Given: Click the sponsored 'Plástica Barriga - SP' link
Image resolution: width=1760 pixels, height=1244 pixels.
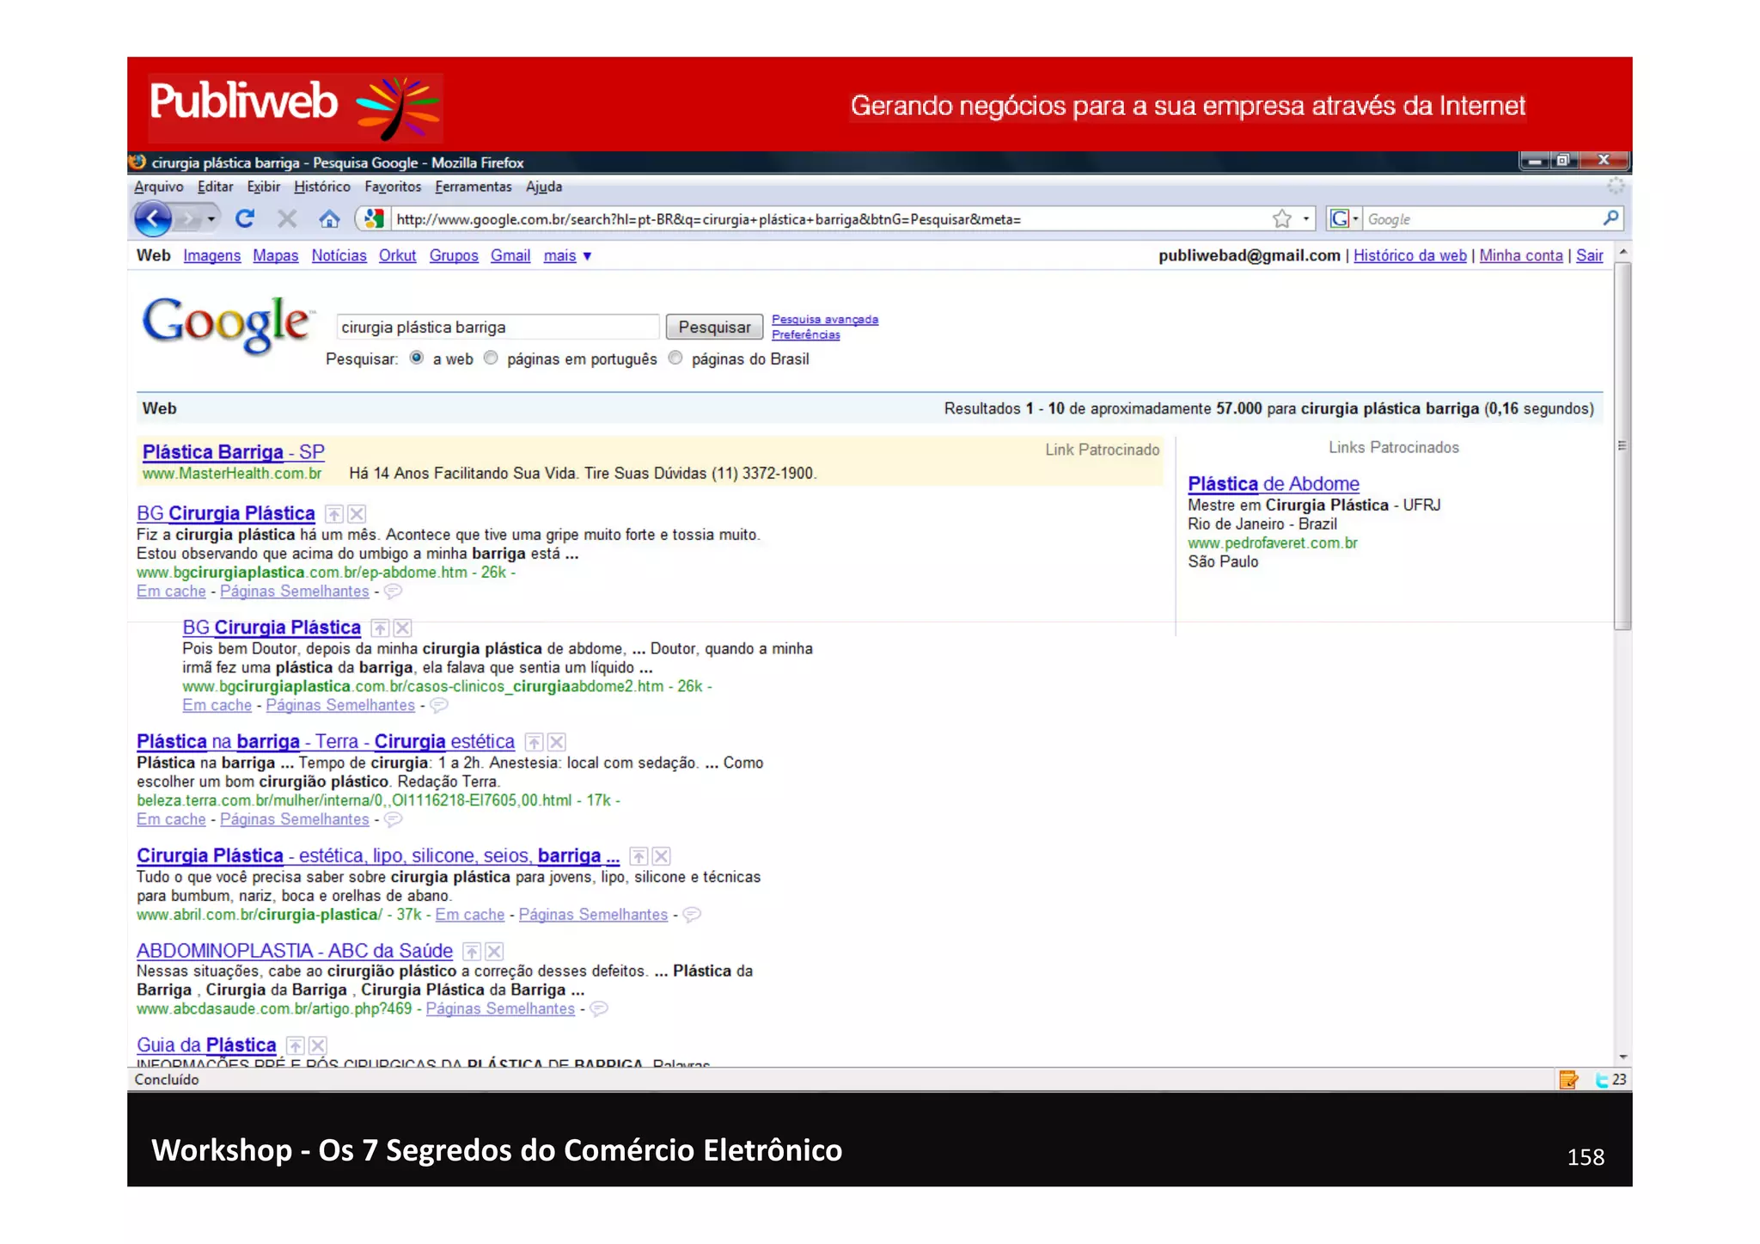Looking at the screenshot, I should [x=233, y=452].
